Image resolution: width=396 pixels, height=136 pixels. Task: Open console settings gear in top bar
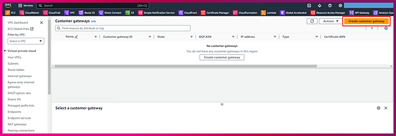coord(341,5)
